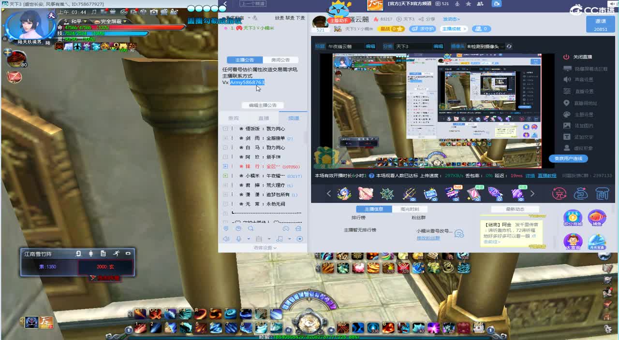Click the location pin icon under channel list
Viewport: 619px width, 340px height.
(226, 228)
